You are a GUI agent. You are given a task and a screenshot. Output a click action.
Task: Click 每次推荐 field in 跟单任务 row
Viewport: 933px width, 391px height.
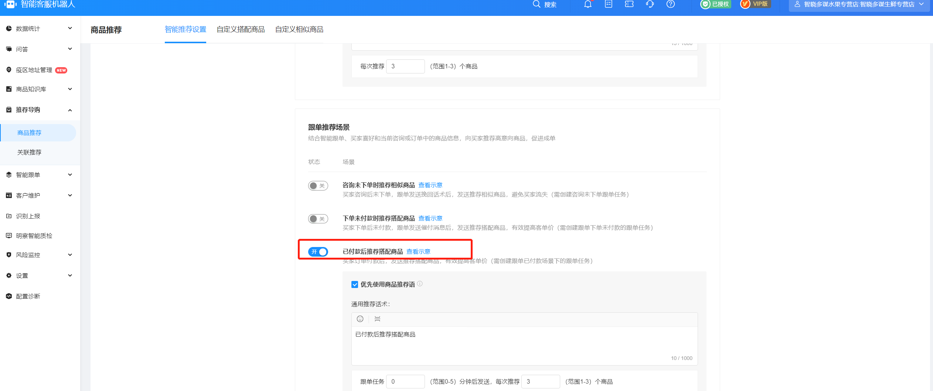click(541, 381)
